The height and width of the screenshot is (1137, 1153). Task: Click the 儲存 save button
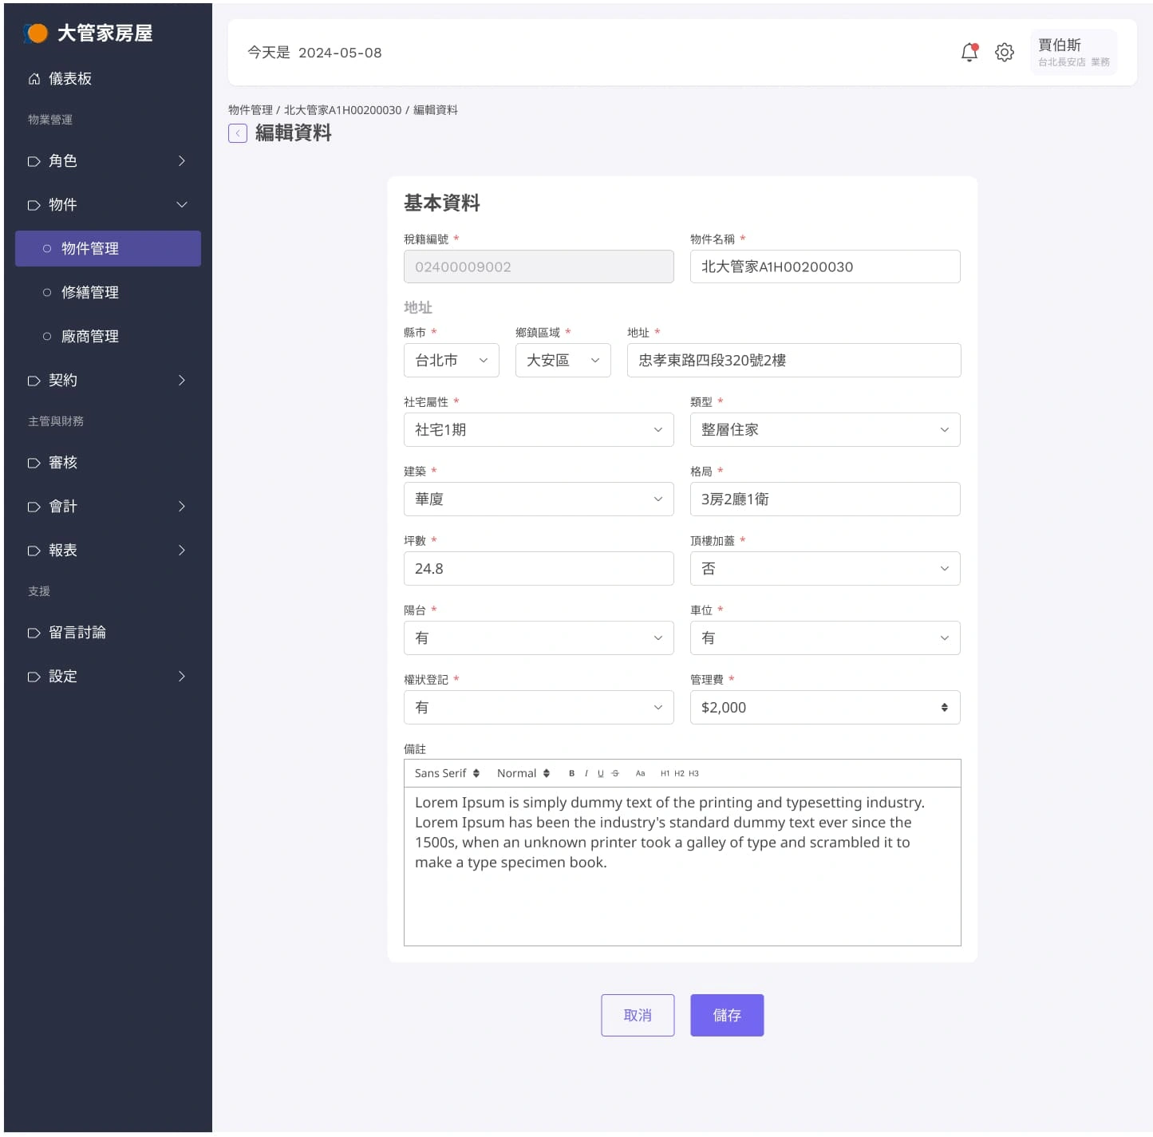(x=727, y=1015)
